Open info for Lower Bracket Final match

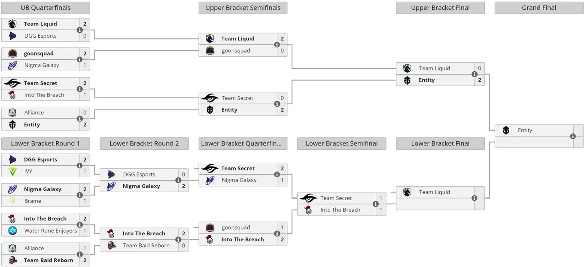click(474, 198)
